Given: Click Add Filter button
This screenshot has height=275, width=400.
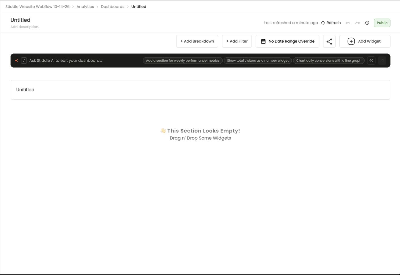Looking at the screenshot, I should [x=237, y=41].
